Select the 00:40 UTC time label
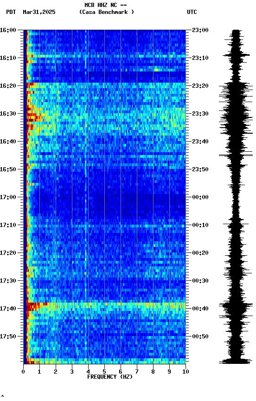The width and height of the screenshot is (256, 401). click(200, 309)
